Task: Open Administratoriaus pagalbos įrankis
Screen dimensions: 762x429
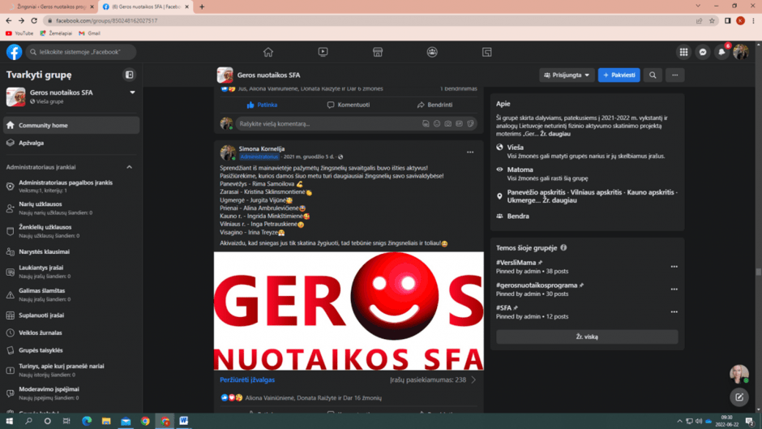Action: pyautogui.click(x=71, y=187)
